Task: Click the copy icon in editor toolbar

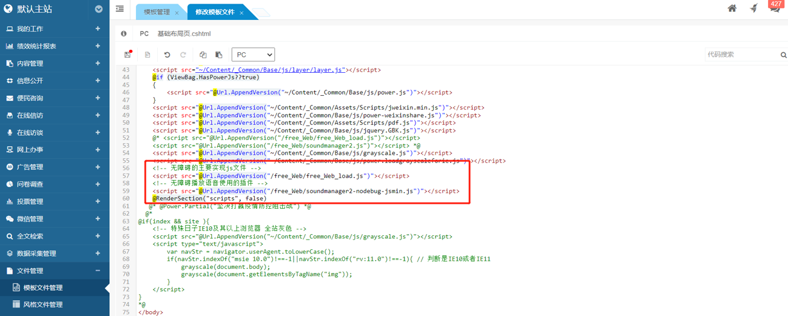Action: pos(203,55)
